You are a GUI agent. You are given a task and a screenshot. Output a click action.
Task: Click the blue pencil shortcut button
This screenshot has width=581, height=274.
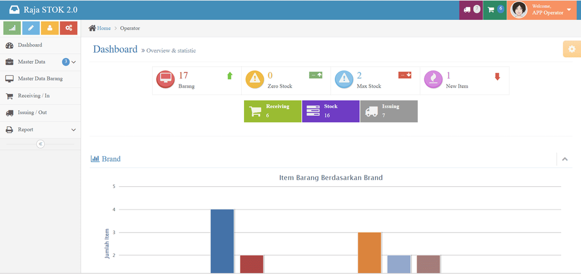(x=31, y=28)
